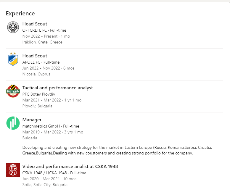Click the APOEL FC company name
Screen dimensions: 230x187
tap(31, 62)
